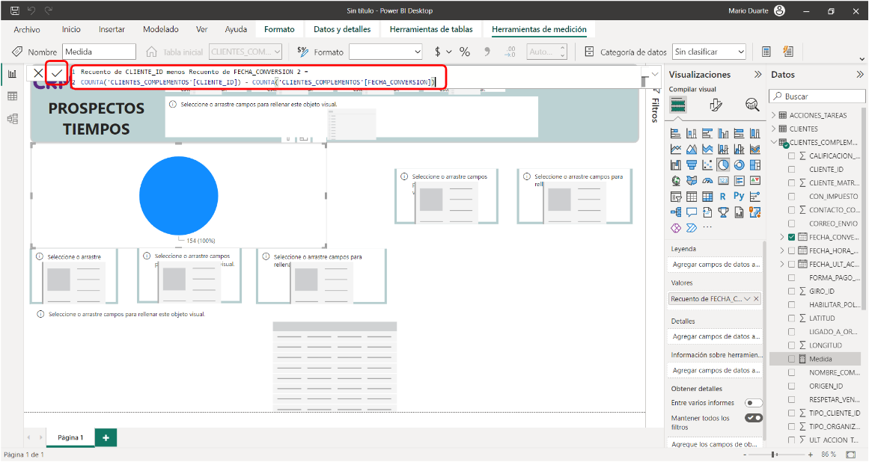The width and height of the screenshot is (869, 462).
Task: Check the CLIENTE_ID field box
Action: [791, 169]
